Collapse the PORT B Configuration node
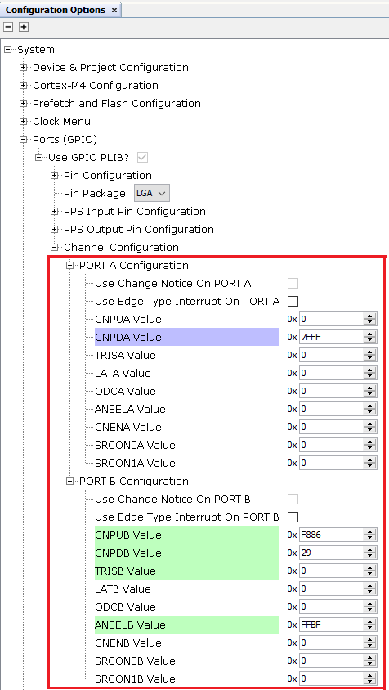This screenshot has height=690, width=389. [x=70, y=481]
